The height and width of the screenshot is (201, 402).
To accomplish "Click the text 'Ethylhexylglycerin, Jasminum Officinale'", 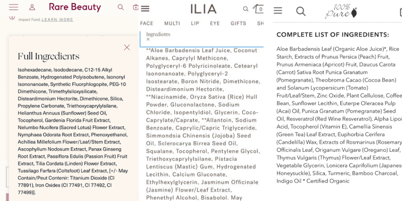I will pos(202,182).
